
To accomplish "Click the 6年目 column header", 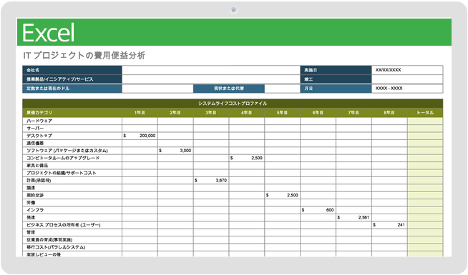I will point(318,113).
